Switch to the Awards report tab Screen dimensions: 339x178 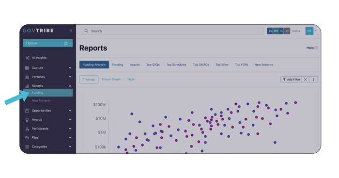coord(135,65)
